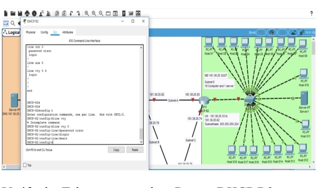Click the Copy button
Viewport: 321px width, 188px height.
click(x=116, y=150)
